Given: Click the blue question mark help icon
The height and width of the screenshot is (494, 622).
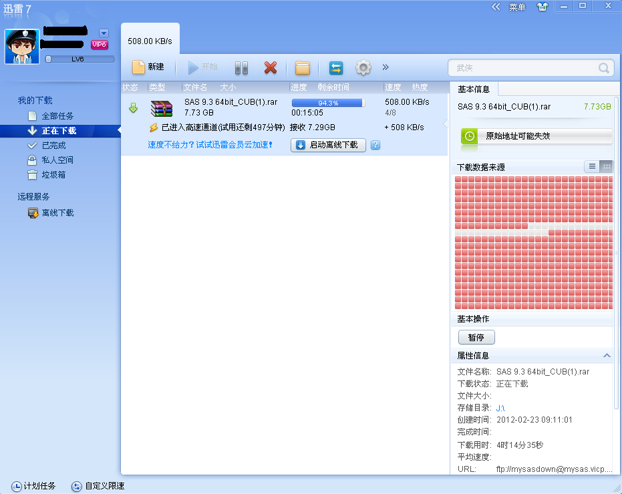Looking at the screenshot, I should point(375,145).
